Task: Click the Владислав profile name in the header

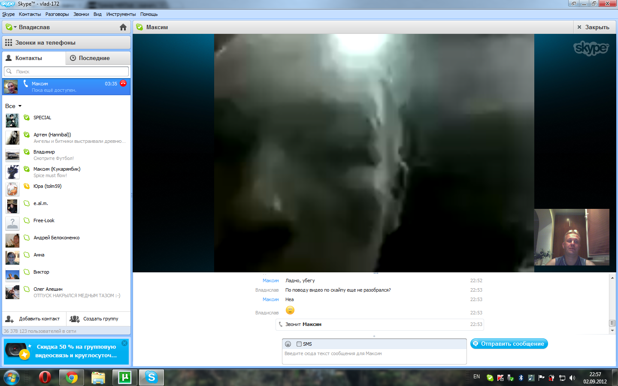Action: pyautogui.click(x=34, y=27)
